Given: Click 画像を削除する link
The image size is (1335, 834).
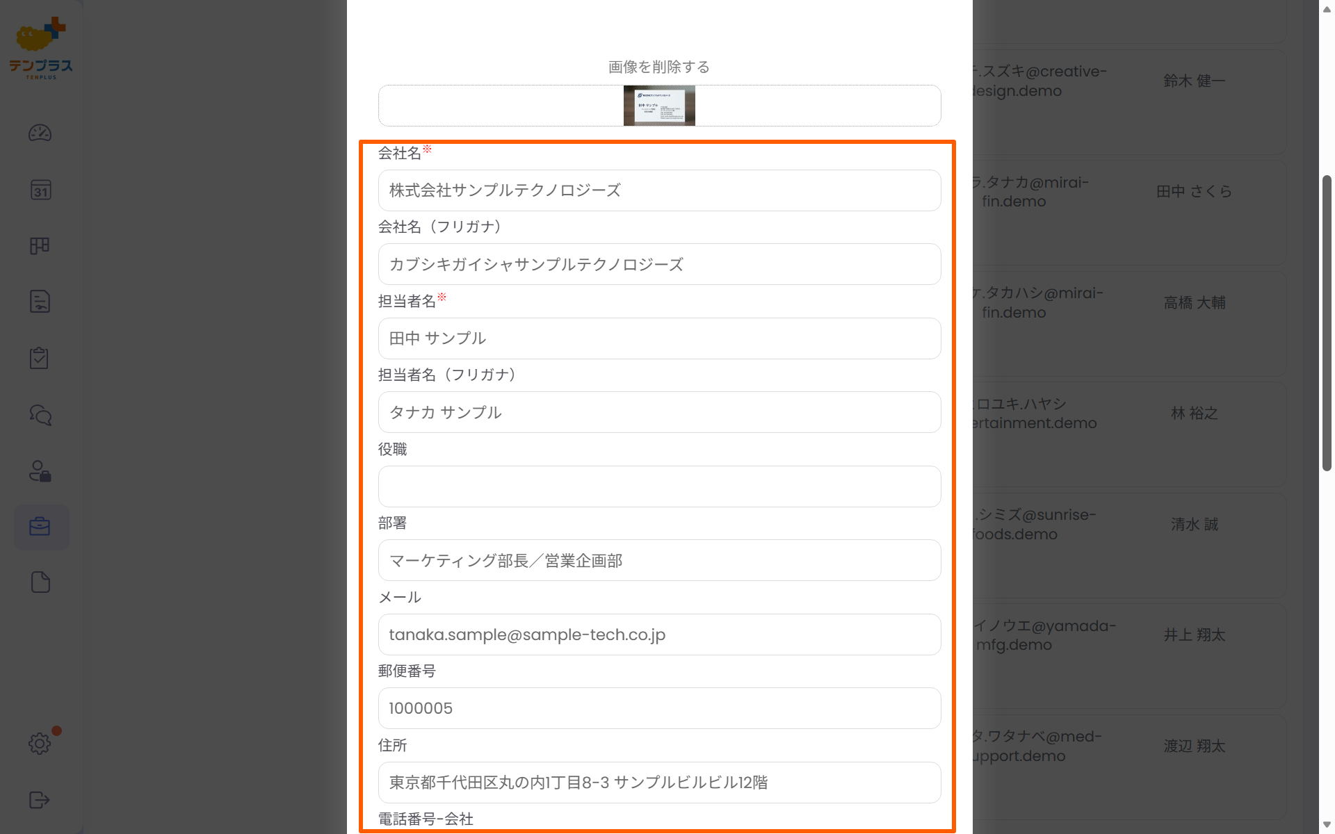Looking at the screenshot, I should tap(659, 67).
